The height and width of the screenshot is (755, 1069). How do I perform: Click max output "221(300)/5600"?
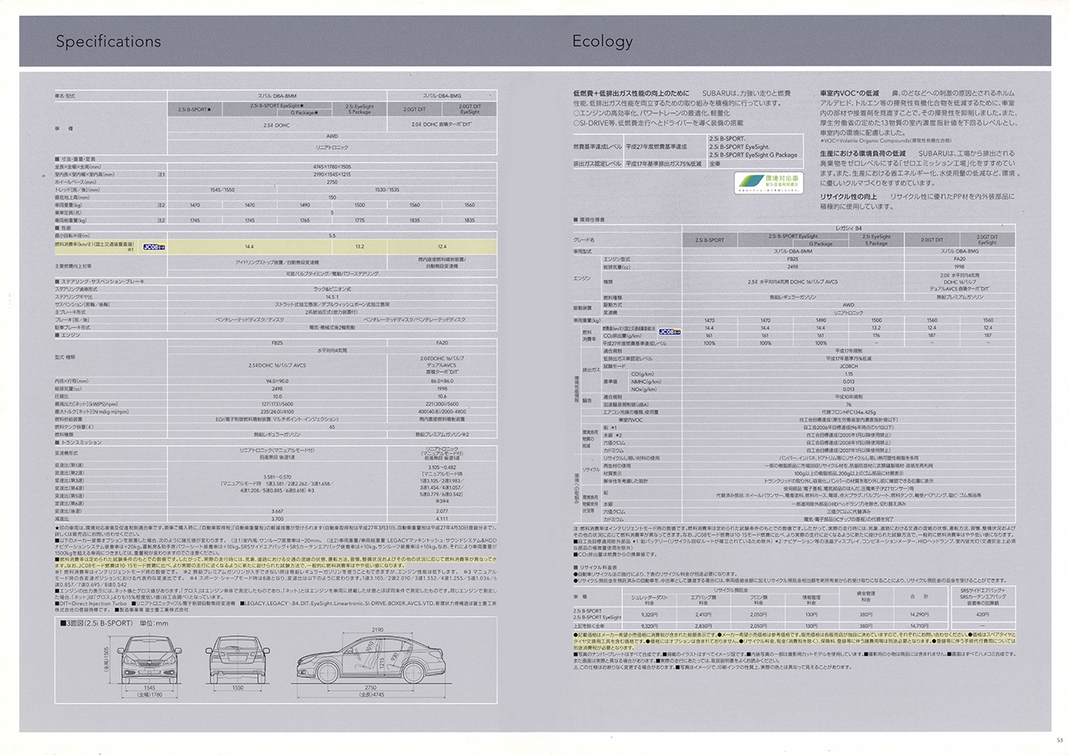pos(442,404)
